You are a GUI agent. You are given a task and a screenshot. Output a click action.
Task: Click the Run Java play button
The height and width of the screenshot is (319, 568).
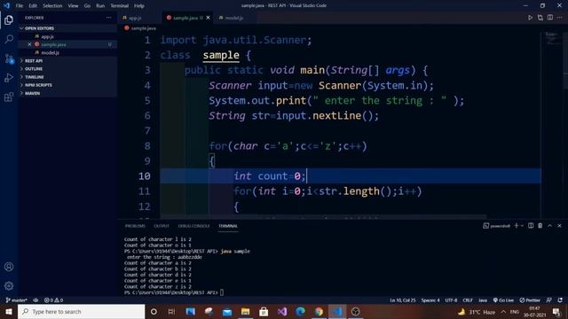pos(530,18)
